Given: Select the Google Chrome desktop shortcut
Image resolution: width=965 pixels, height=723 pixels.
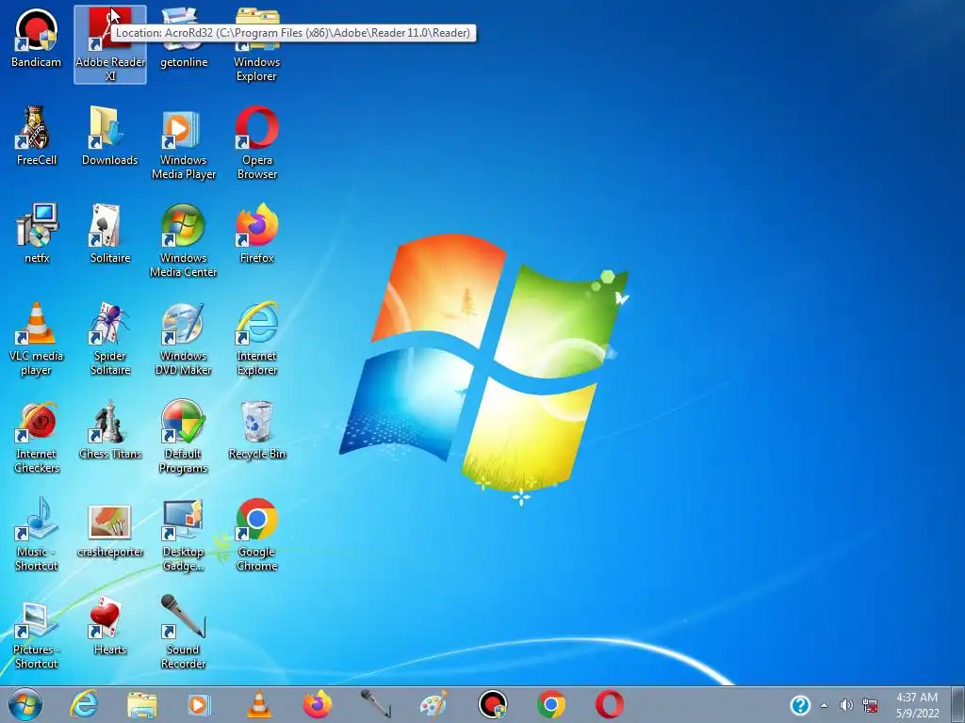Looking at the screenshot, I should (256, 534).
